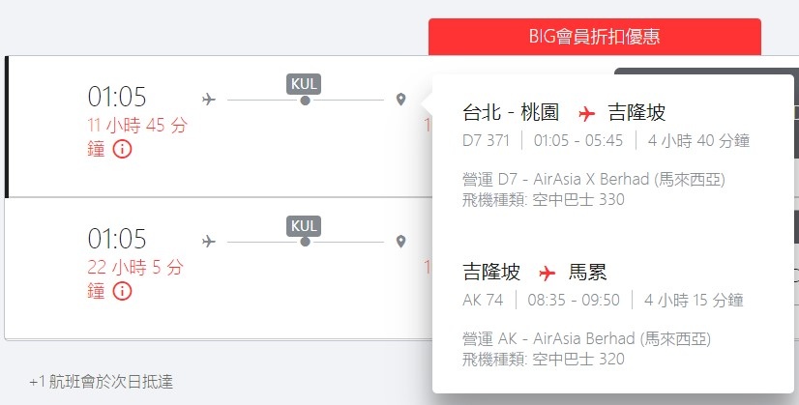The width and height of the screenshot is (799, 405).
Task: Click the stopover dot on the second flight route line
Action: (305, 241)
